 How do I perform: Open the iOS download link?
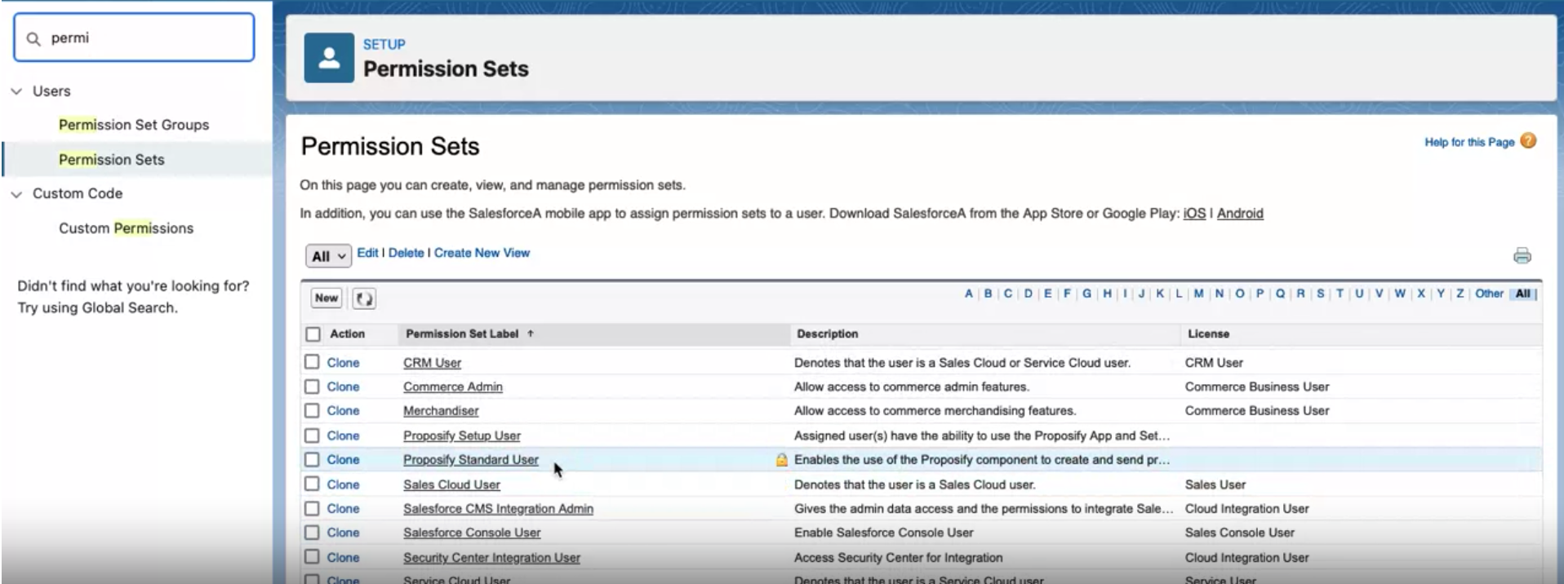click(1194, 214)
